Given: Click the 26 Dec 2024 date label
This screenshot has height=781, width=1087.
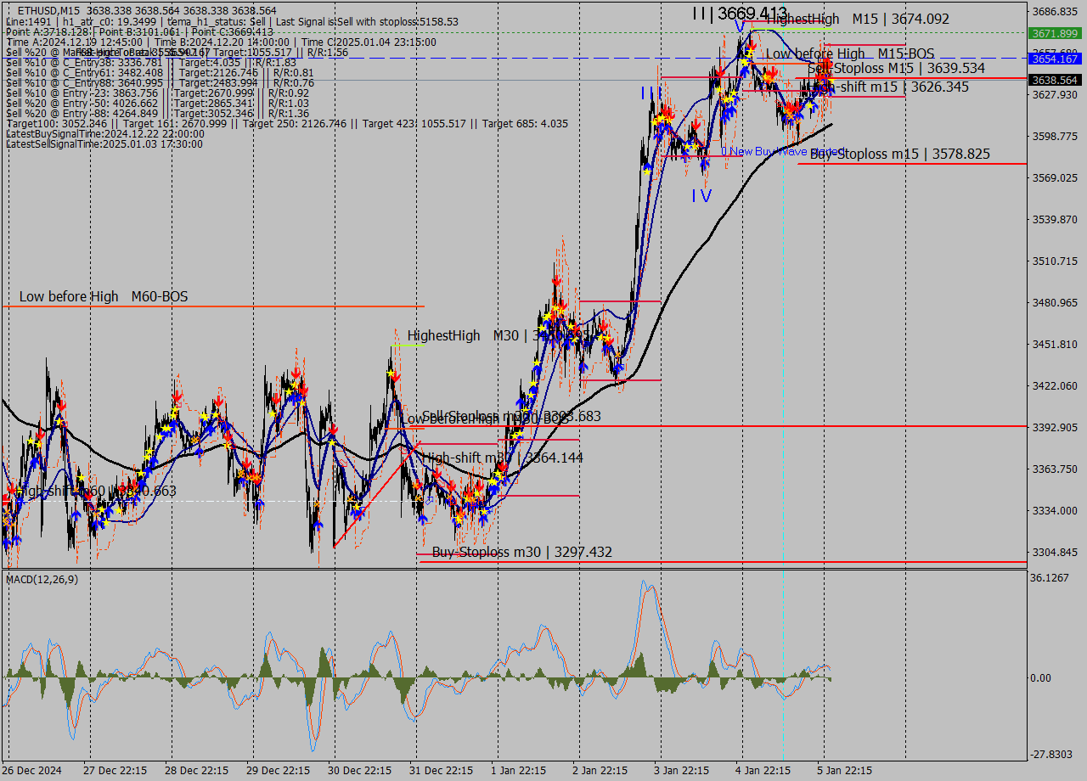Looking at the screenshot, I should coord(32,770).
